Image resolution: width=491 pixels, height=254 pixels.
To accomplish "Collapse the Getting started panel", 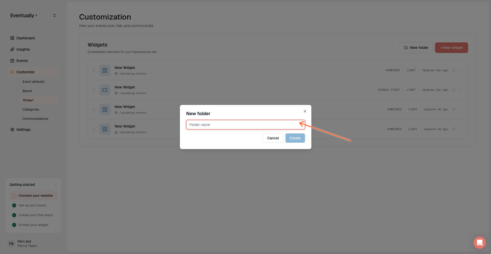I will tap(56, 185).
